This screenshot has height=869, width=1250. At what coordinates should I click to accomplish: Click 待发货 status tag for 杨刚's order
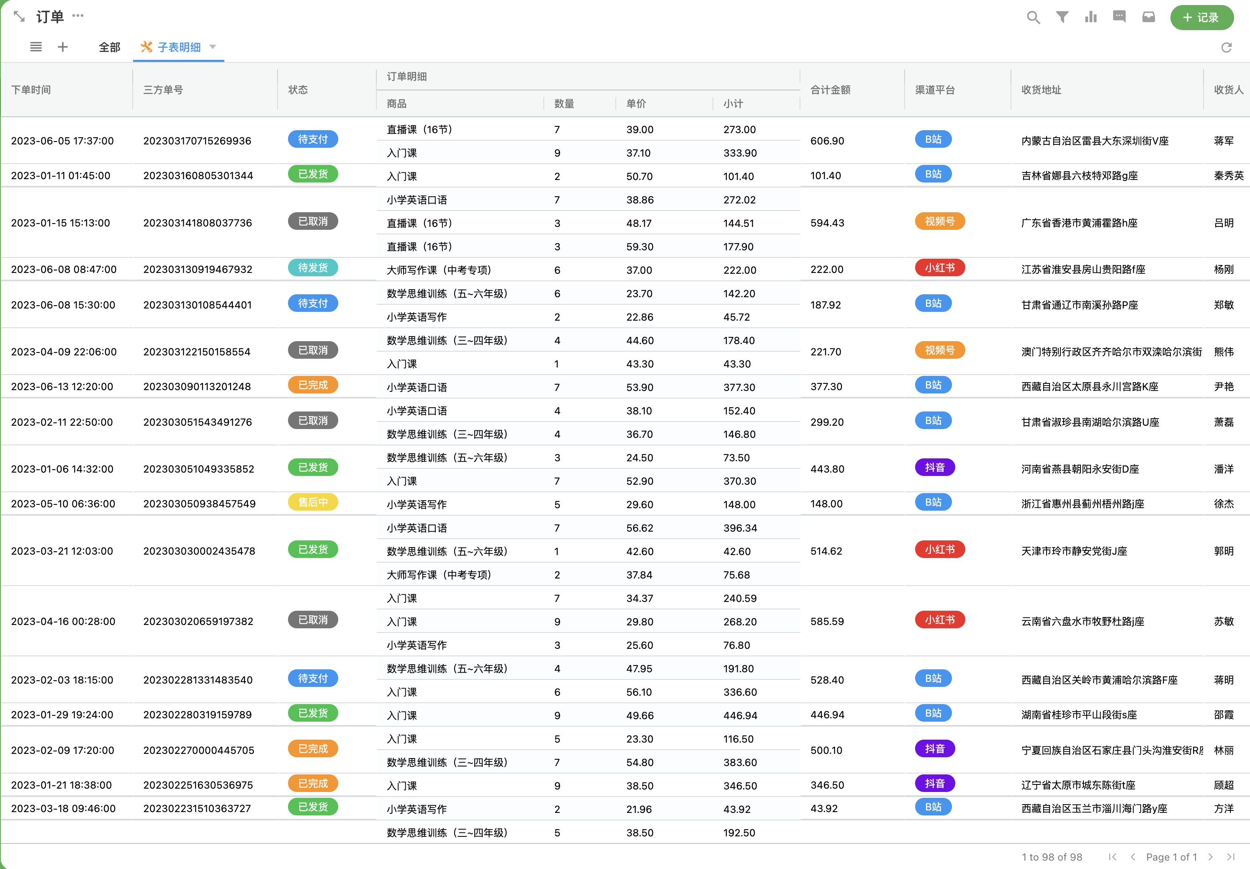313,268
